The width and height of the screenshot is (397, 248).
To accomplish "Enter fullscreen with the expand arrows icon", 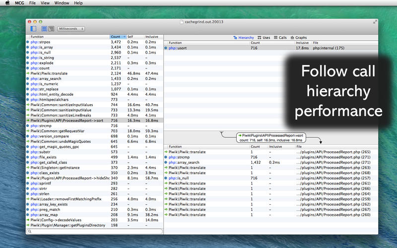I will [x=375, y=22].
